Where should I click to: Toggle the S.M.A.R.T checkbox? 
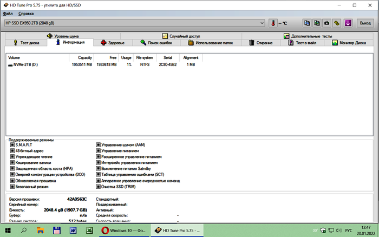point(12,144)
